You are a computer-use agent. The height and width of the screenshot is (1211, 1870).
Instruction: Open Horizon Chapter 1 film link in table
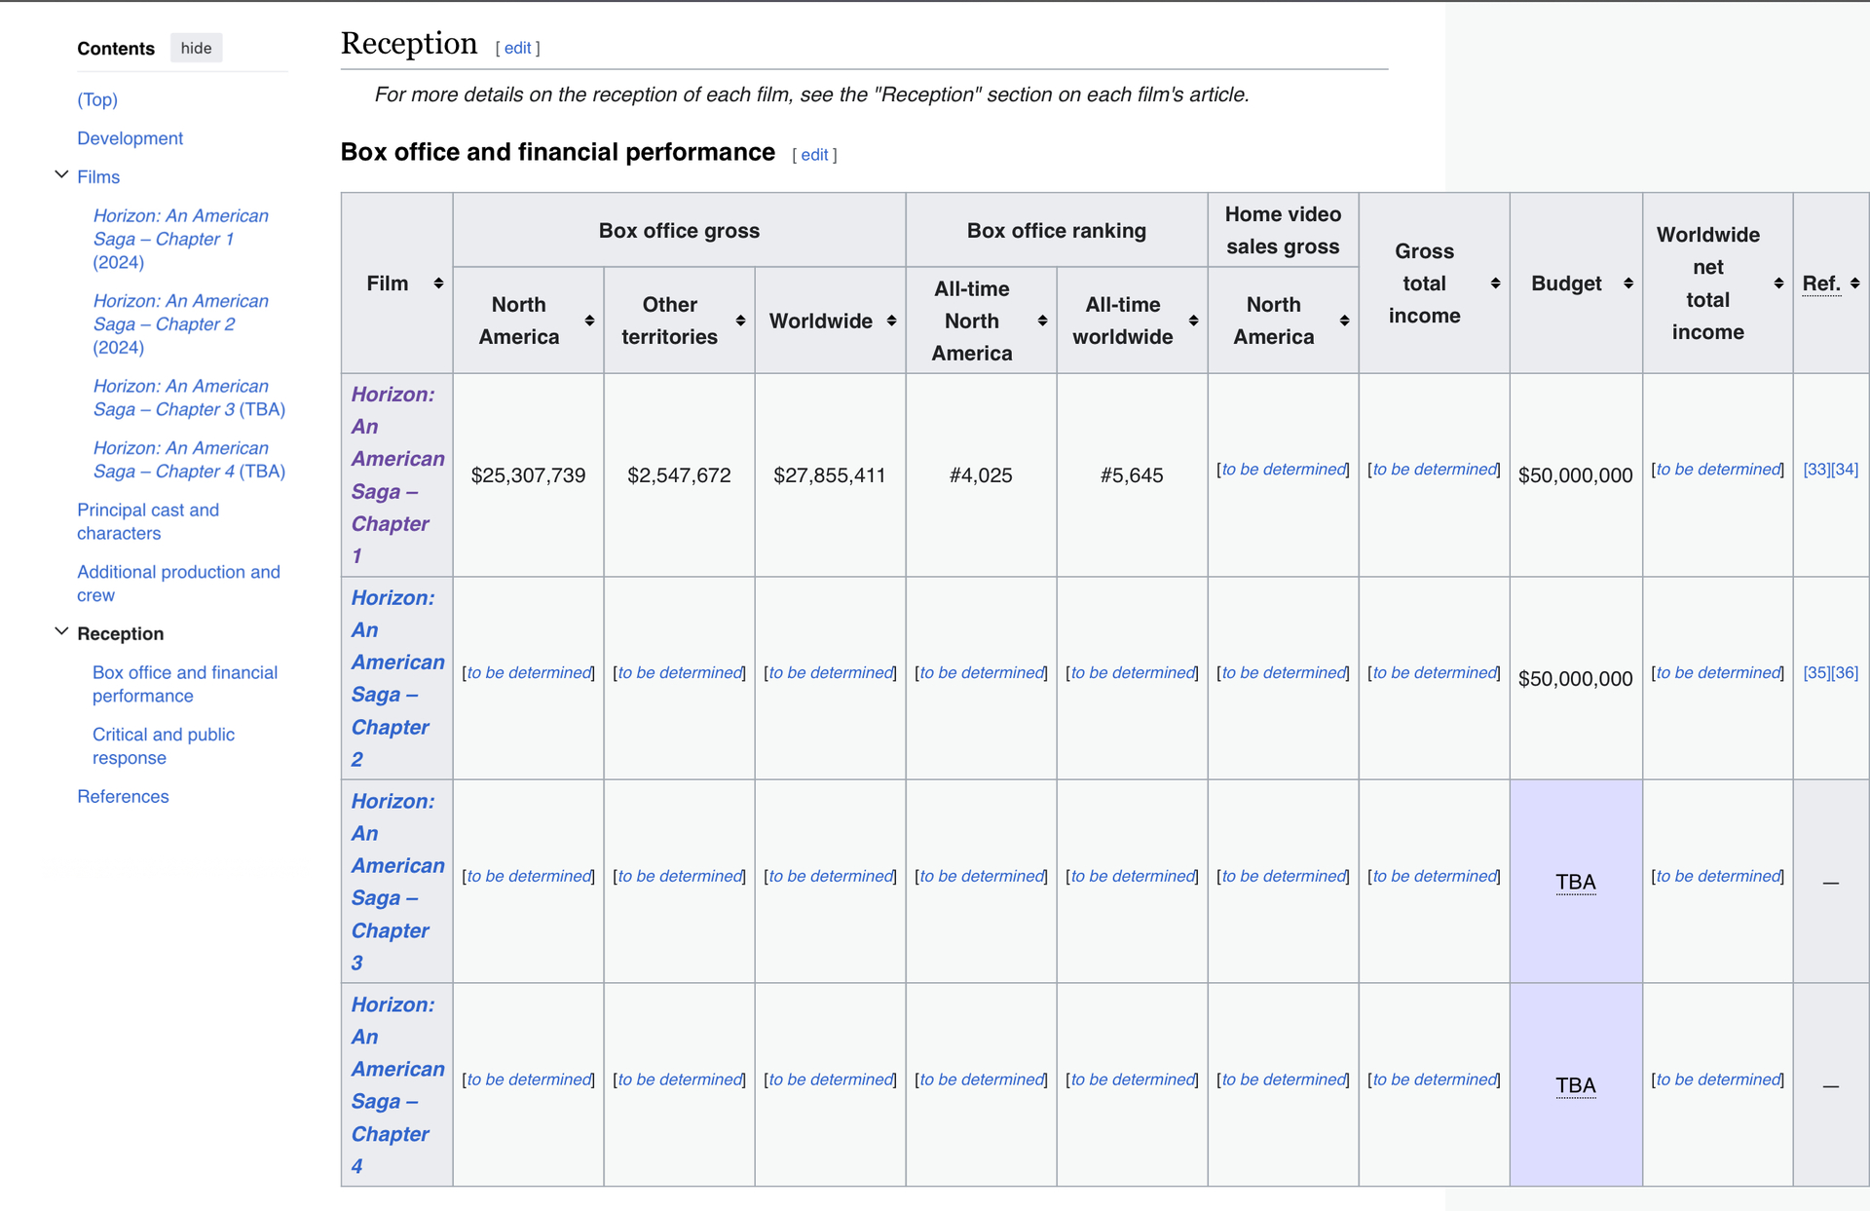coord(397,475)
